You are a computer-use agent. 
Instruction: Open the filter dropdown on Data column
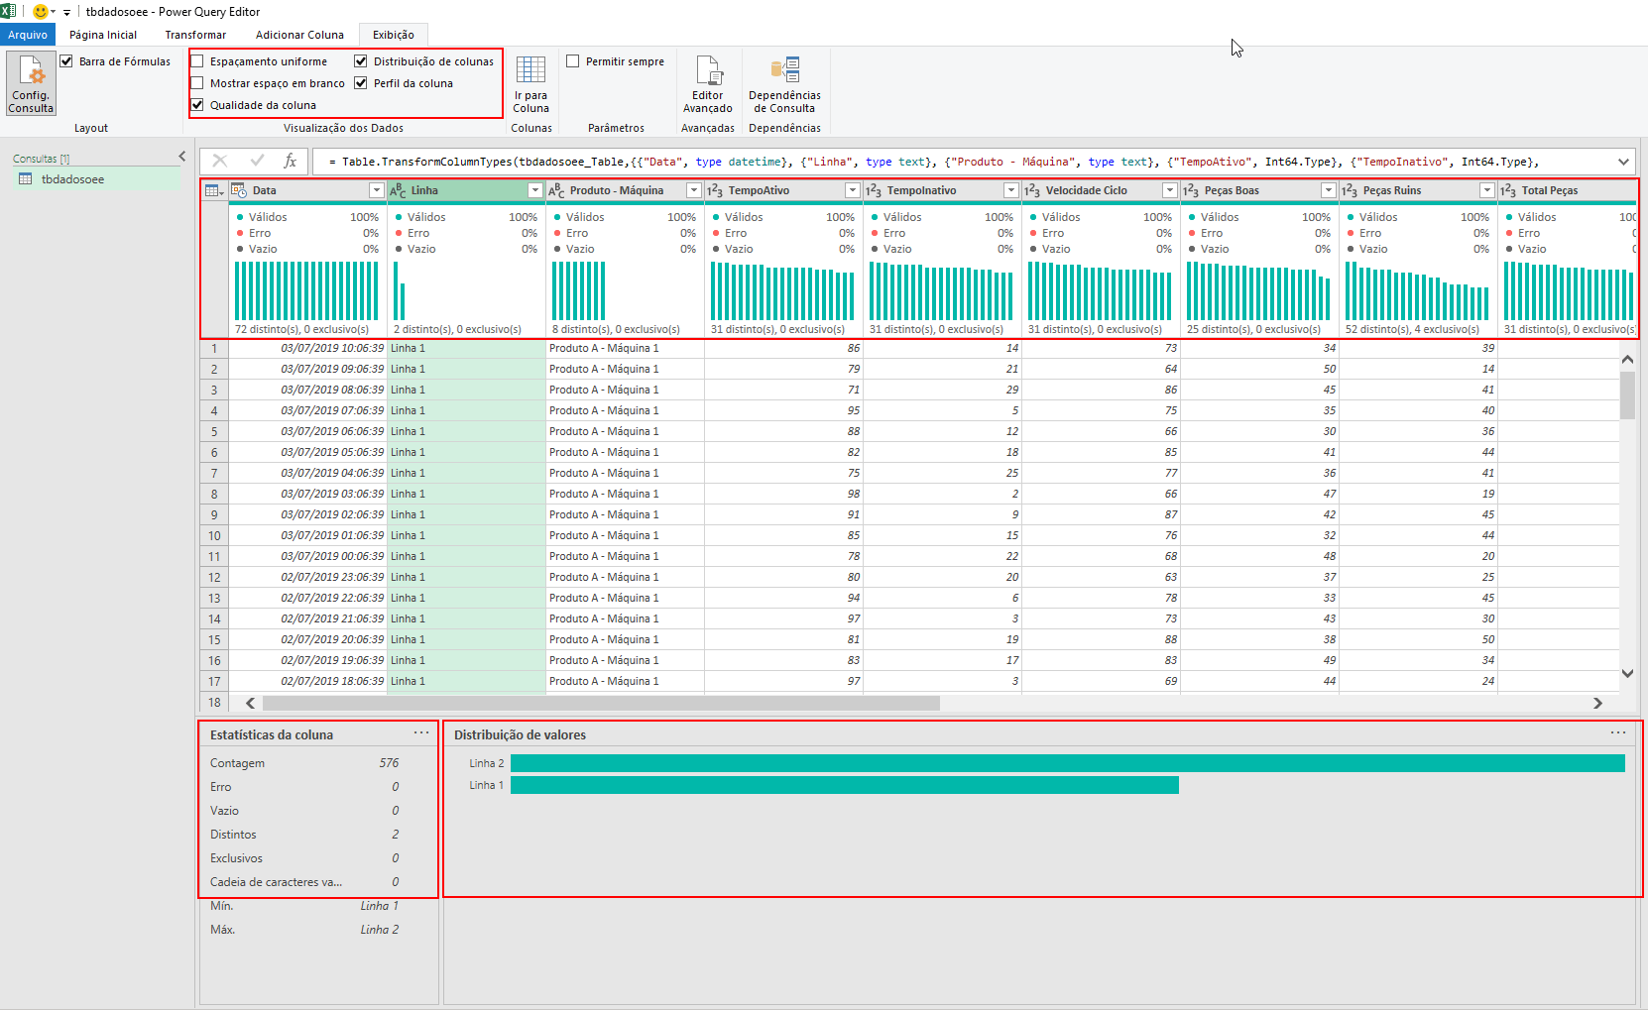pyautogui.click(x=377, y=189)
